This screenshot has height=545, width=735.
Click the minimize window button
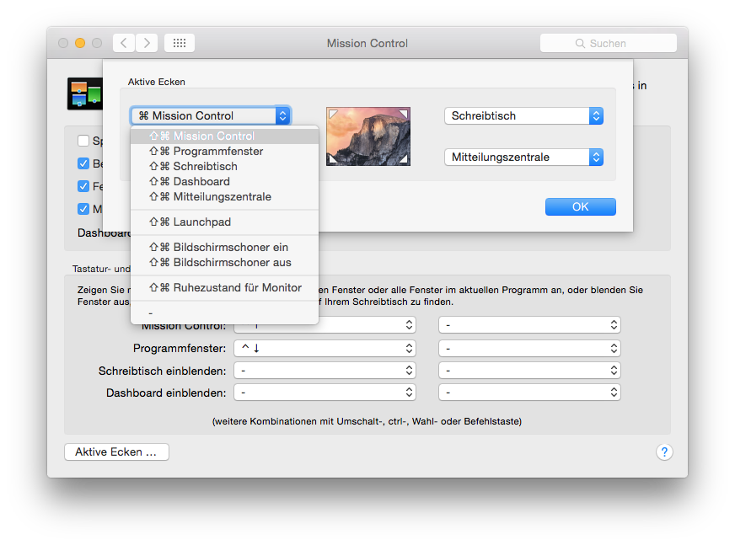[80, 43]
